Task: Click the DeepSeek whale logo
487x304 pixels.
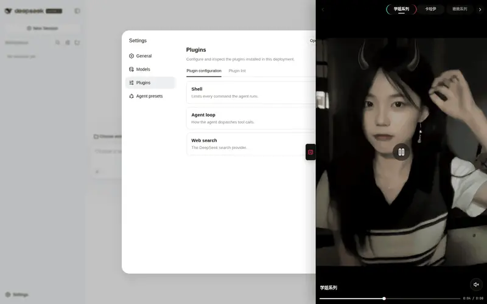Action: pyautogui.click(x=9, y=11)
